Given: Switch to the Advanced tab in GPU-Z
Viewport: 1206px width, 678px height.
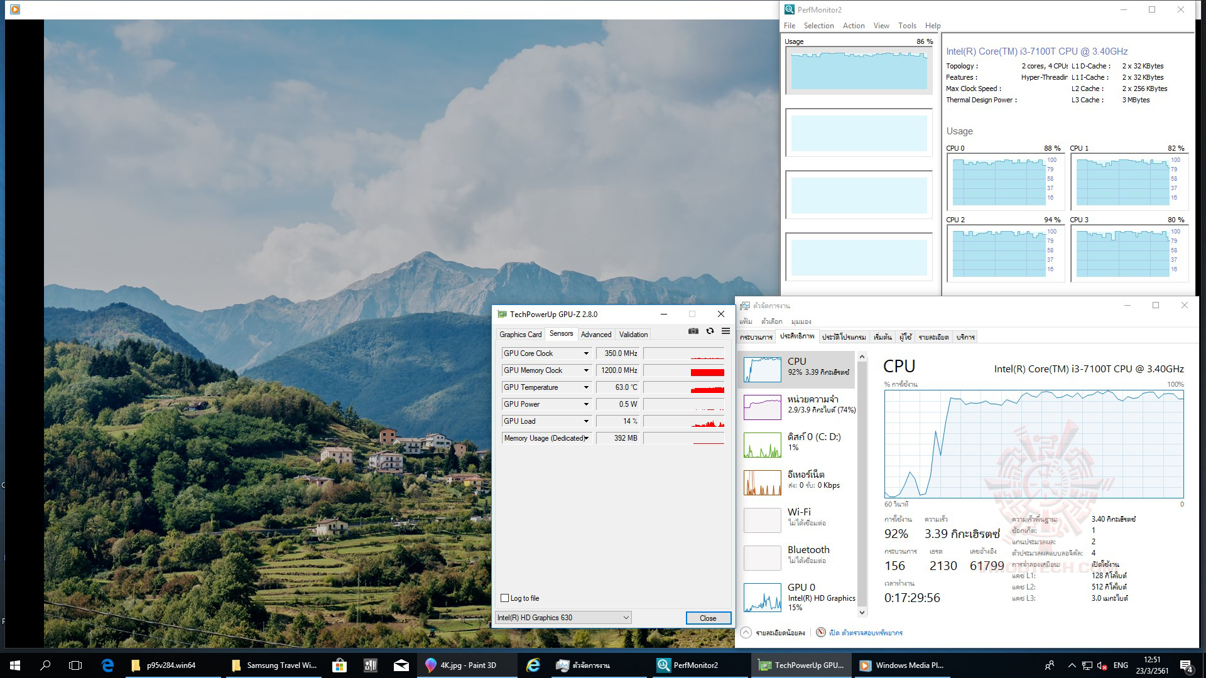Looking at the screenshot, I should (595, 335).
